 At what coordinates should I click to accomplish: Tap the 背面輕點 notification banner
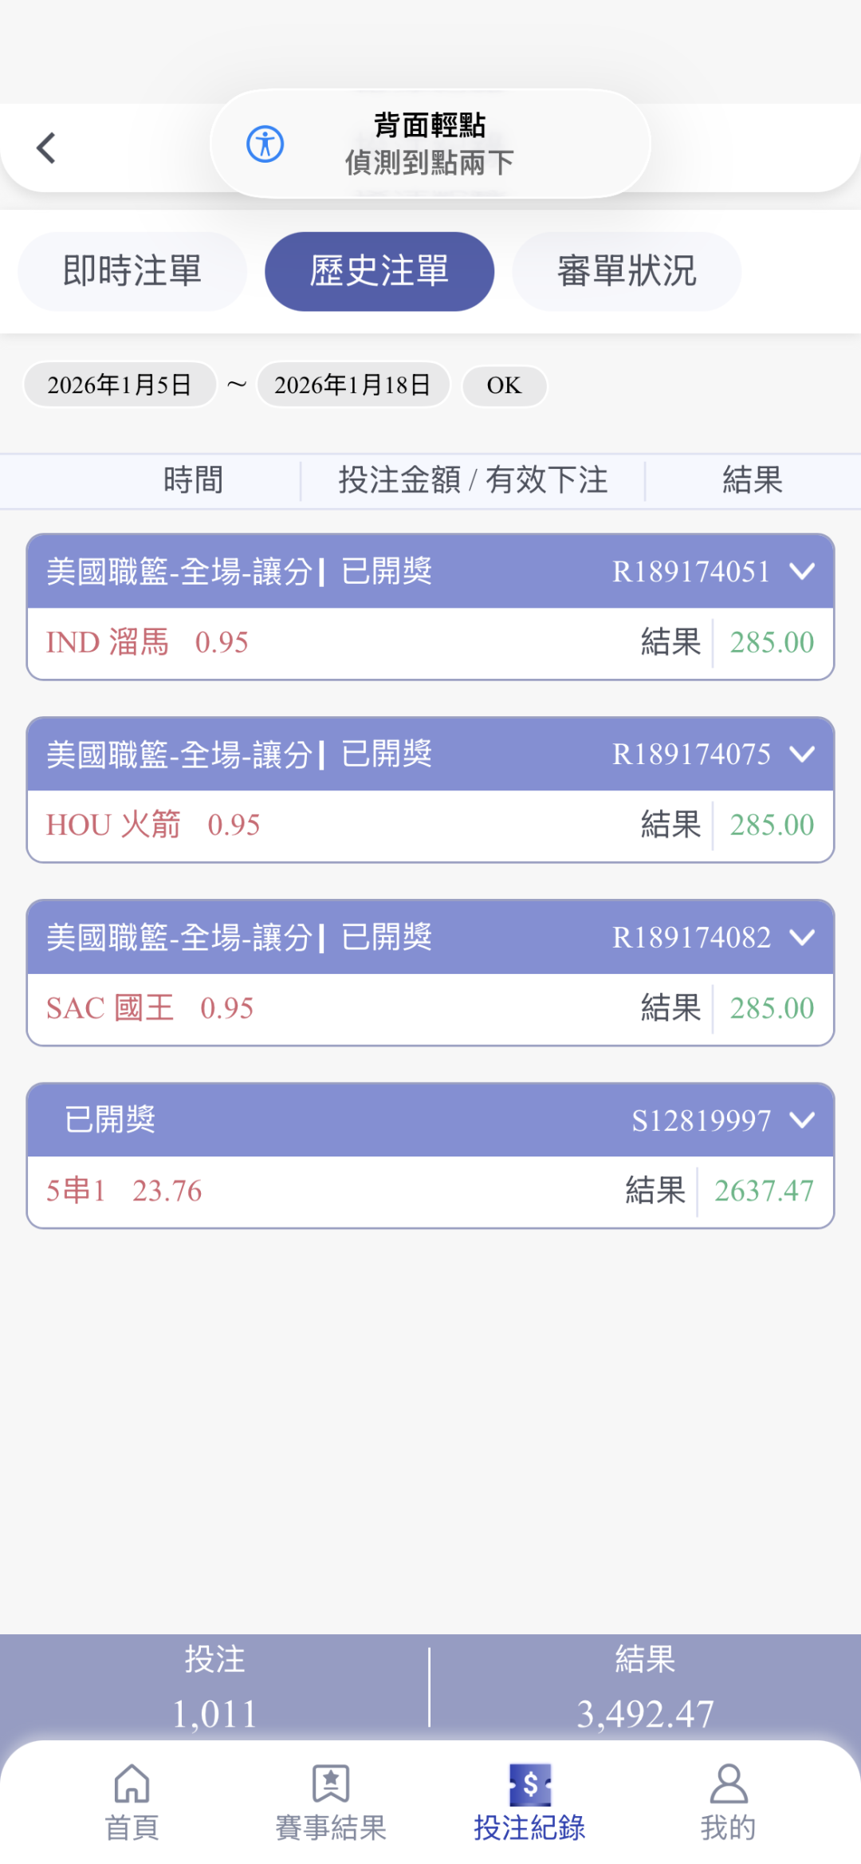click(x=431, y=144)
